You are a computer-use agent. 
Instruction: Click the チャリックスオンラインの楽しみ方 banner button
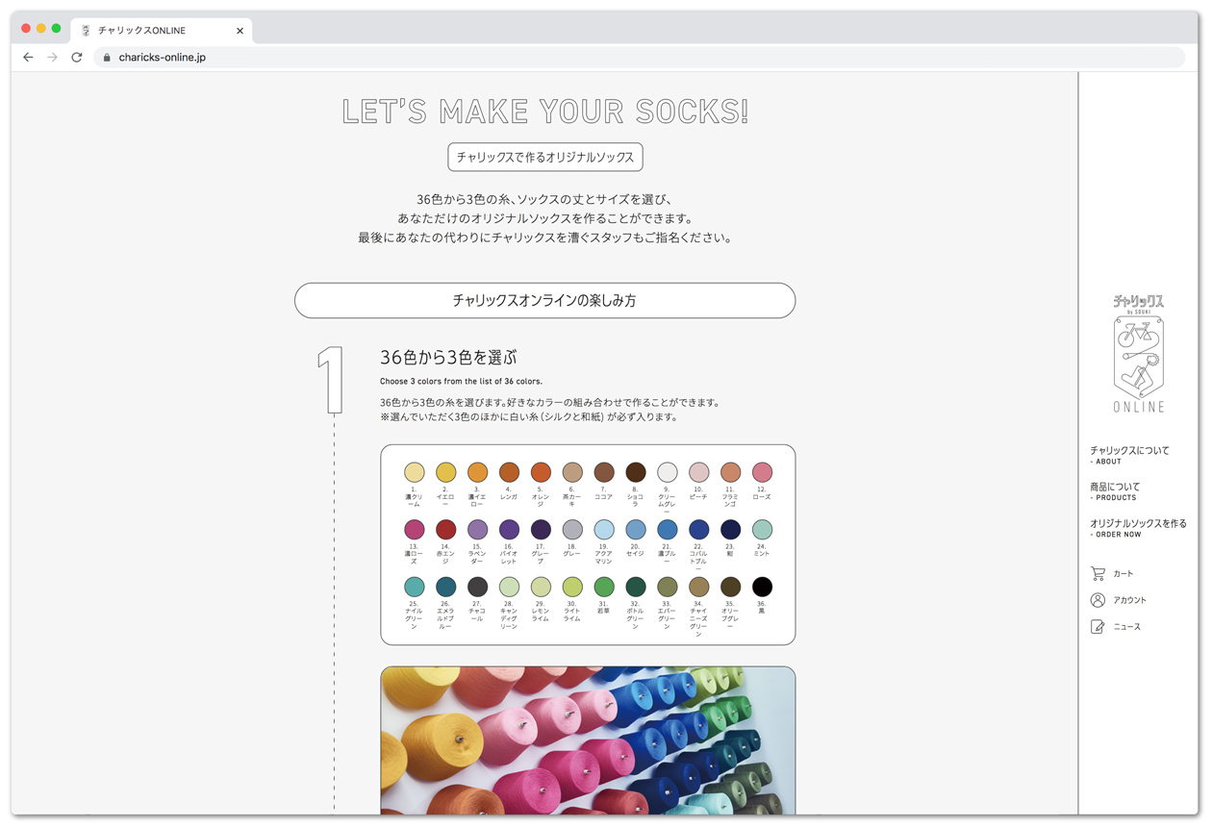tap(544, 301)
